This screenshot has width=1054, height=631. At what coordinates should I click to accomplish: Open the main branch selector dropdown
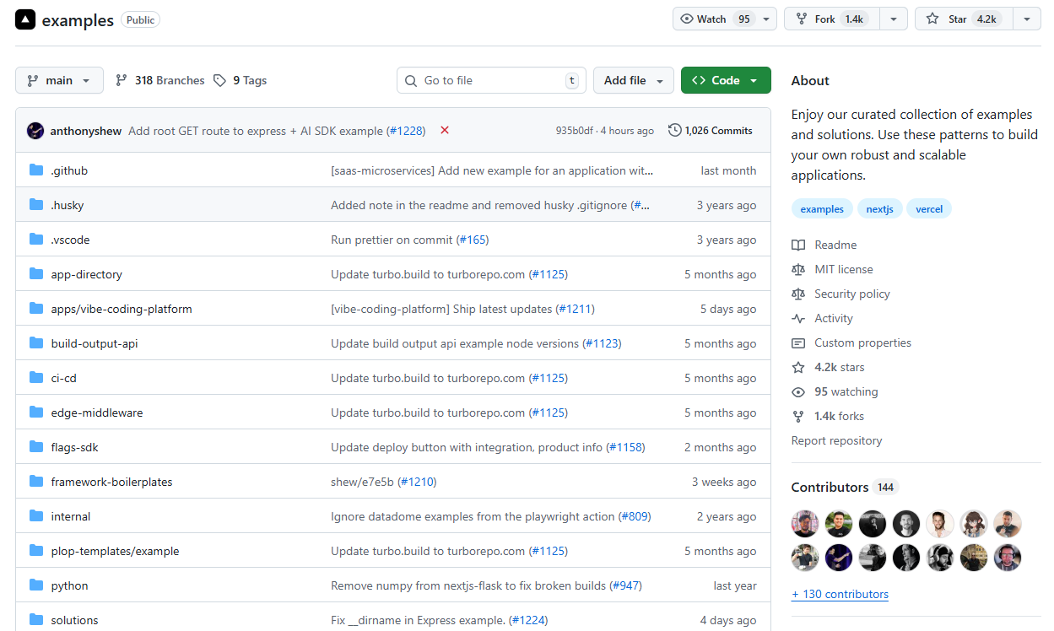(x=59, y=80)
